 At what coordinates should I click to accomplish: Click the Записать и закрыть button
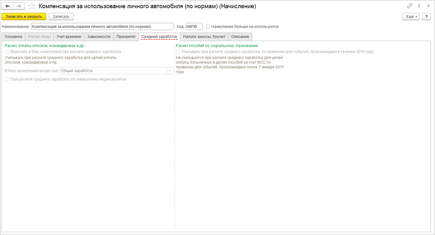24,17
